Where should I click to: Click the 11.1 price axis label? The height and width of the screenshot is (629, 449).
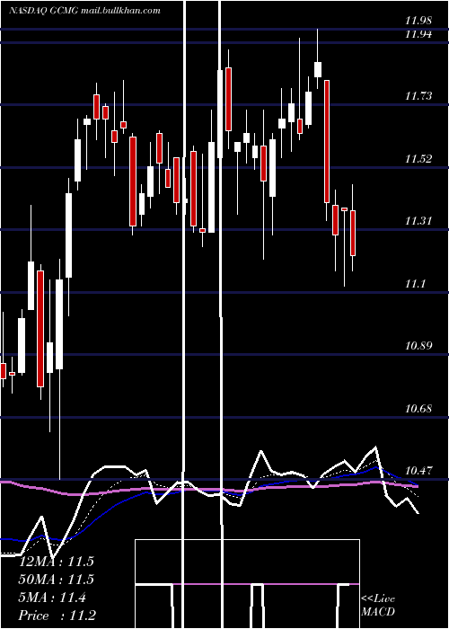[415, 284]
